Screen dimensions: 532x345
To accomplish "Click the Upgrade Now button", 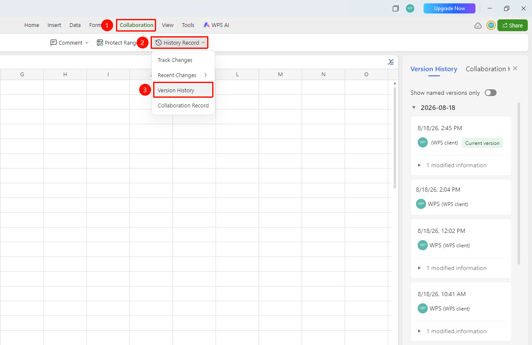I will [449, 8].
